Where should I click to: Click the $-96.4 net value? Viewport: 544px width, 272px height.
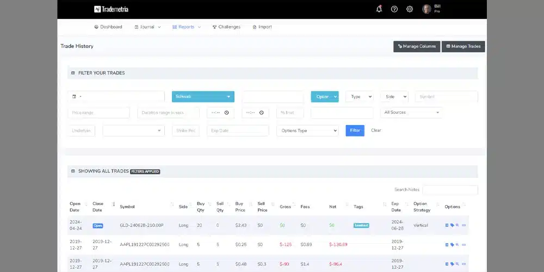(x=336, y=264)
